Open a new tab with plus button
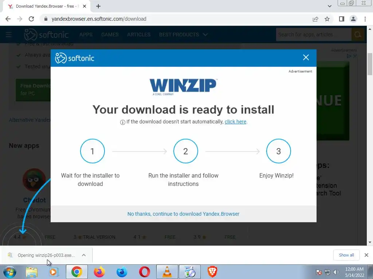This screenshot has height=279, width=373. (x=98, y=7)
